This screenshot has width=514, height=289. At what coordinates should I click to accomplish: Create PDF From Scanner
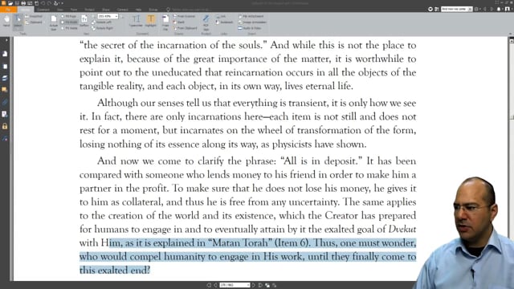[184, 16]
